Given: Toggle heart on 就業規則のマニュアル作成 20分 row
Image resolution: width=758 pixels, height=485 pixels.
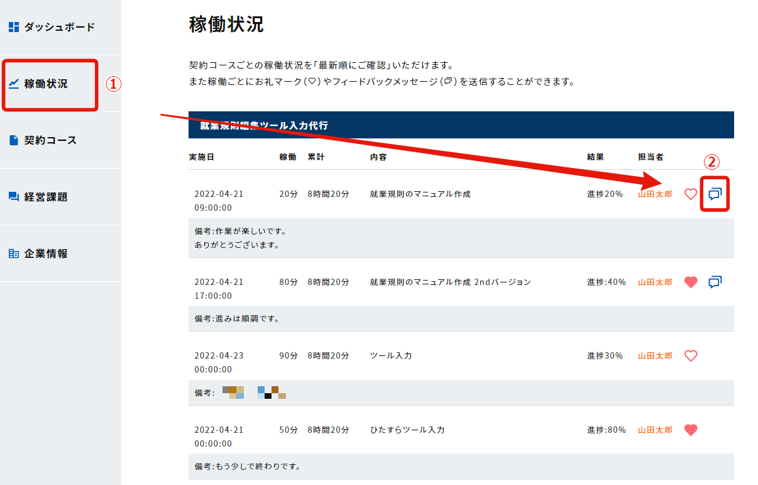Looking at the screenshot, I should point(691,194).
